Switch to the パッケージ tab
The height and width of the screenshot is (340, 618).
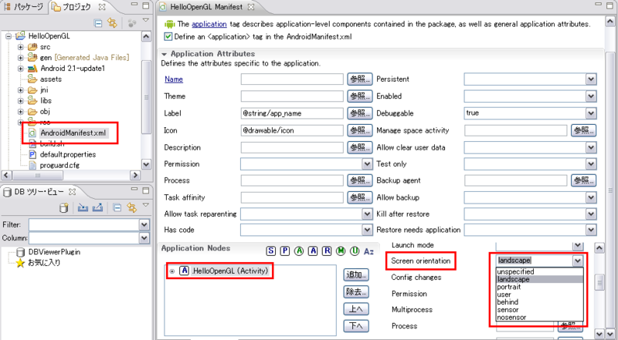click(x=24, y=7)
